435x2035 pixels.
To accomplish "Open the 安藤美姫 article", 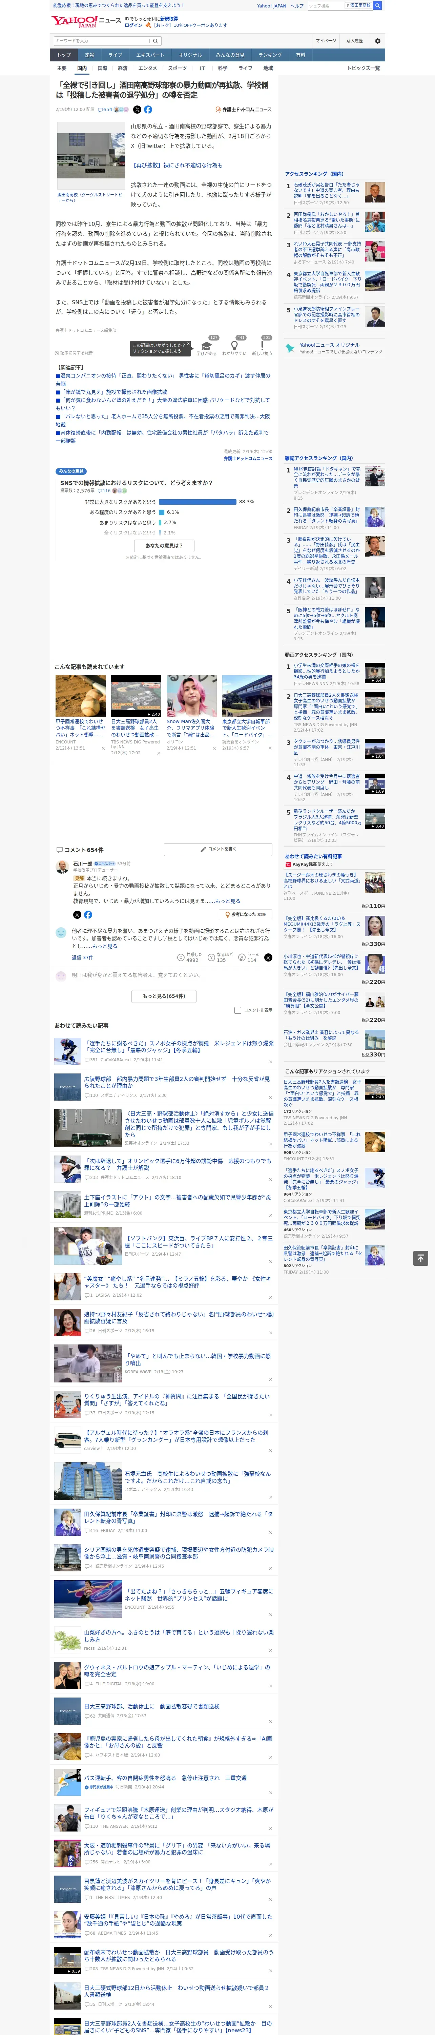I will 179,1920.
